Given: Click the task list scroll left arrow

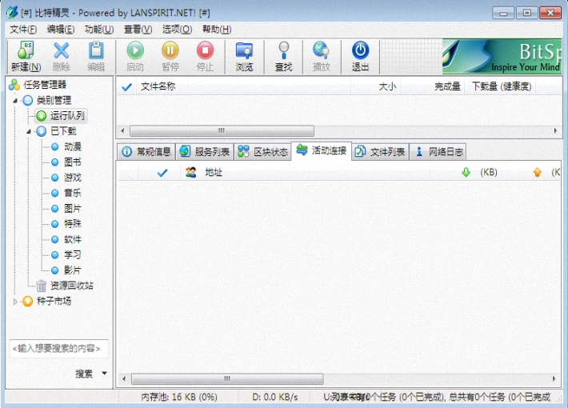Looking at the screenshot, I should (122, 131).
